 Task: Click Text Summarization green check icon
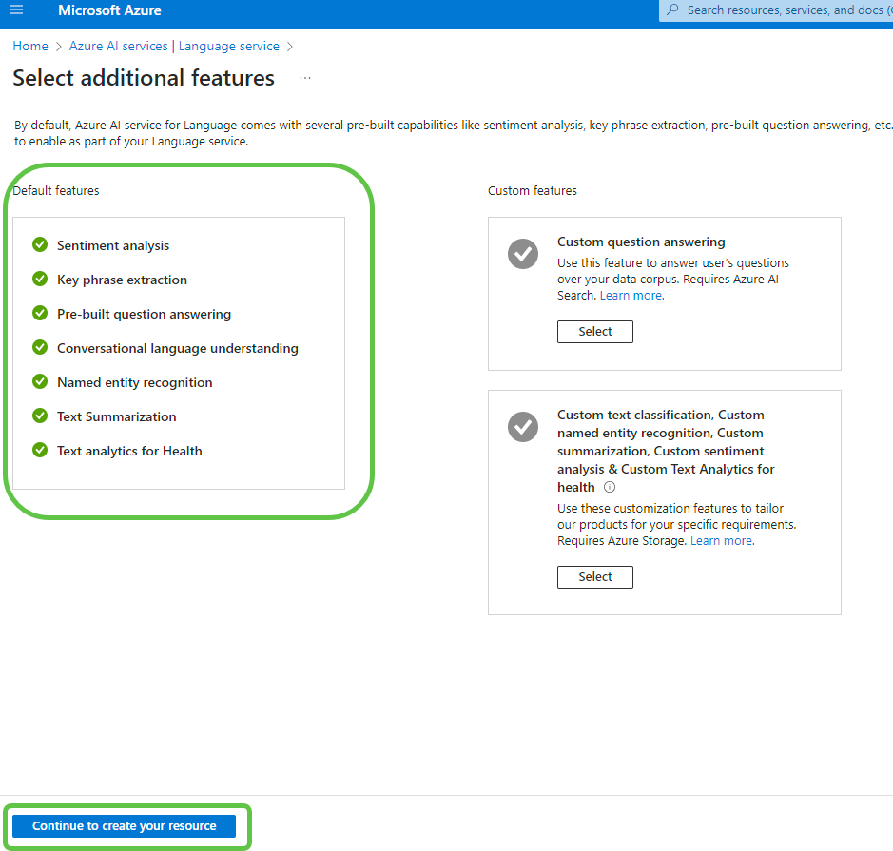(40, 416)
